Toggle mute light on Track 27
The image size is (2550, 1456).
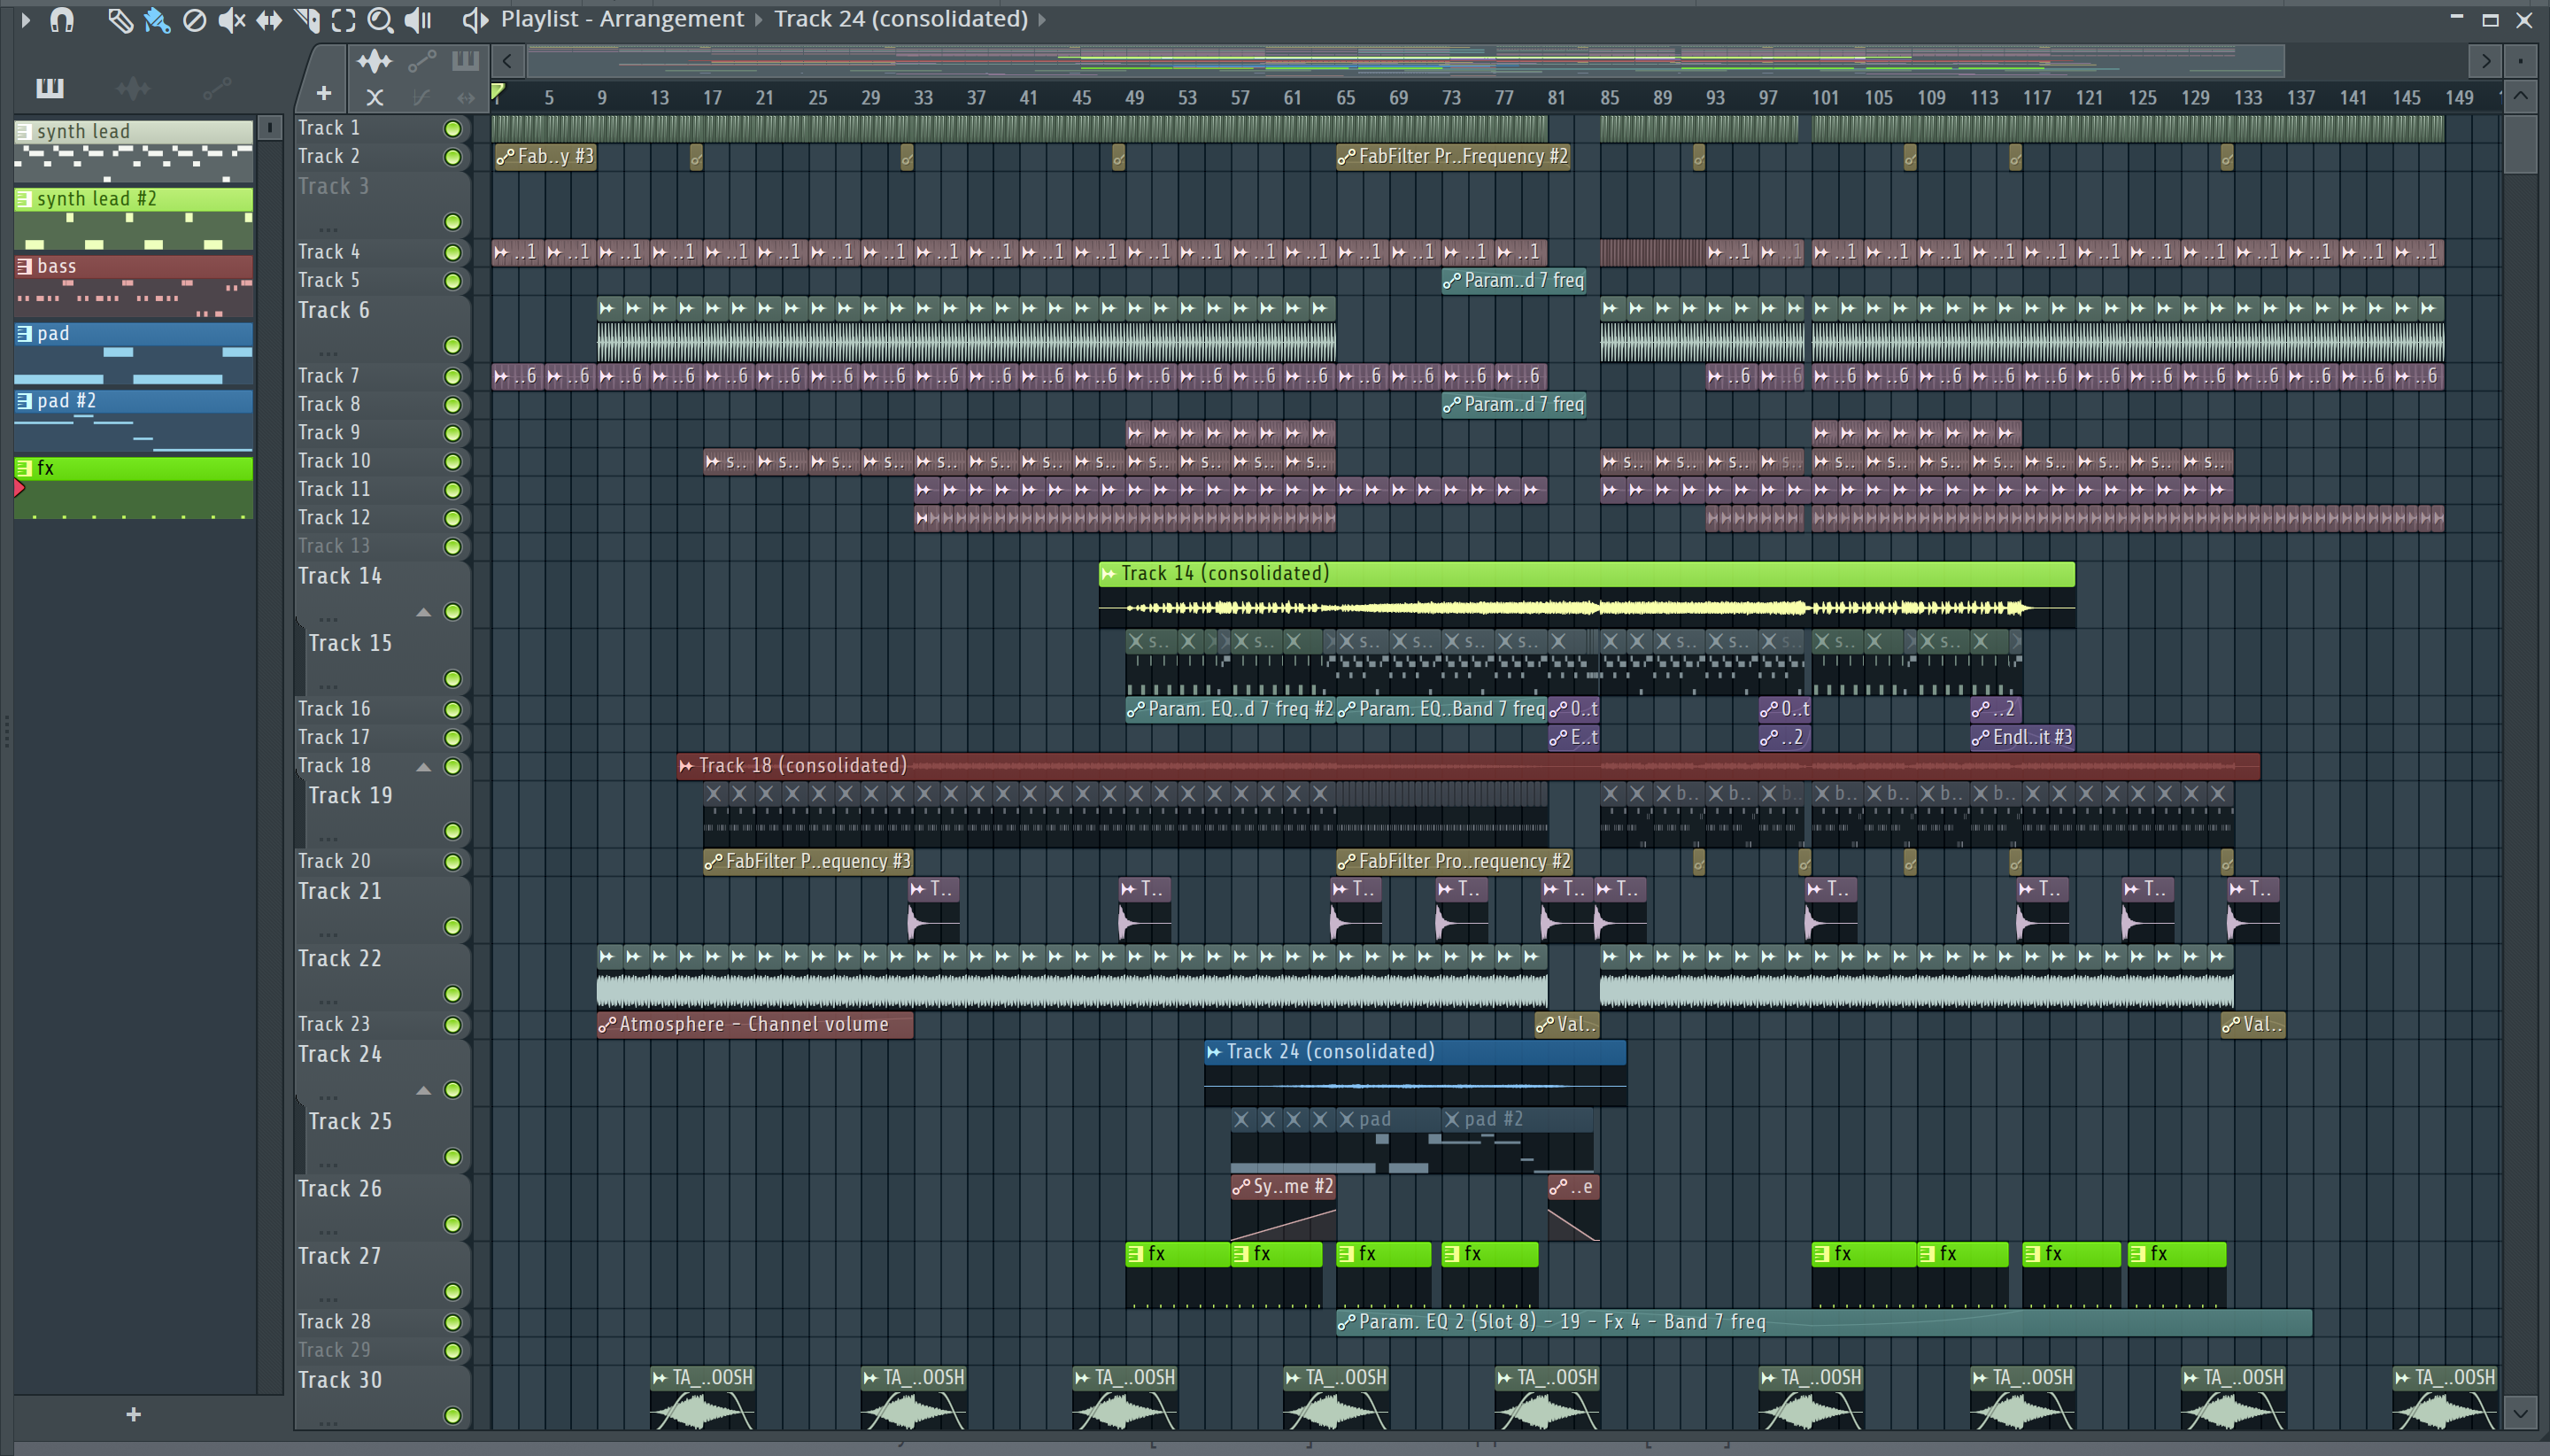[452, 1292]
